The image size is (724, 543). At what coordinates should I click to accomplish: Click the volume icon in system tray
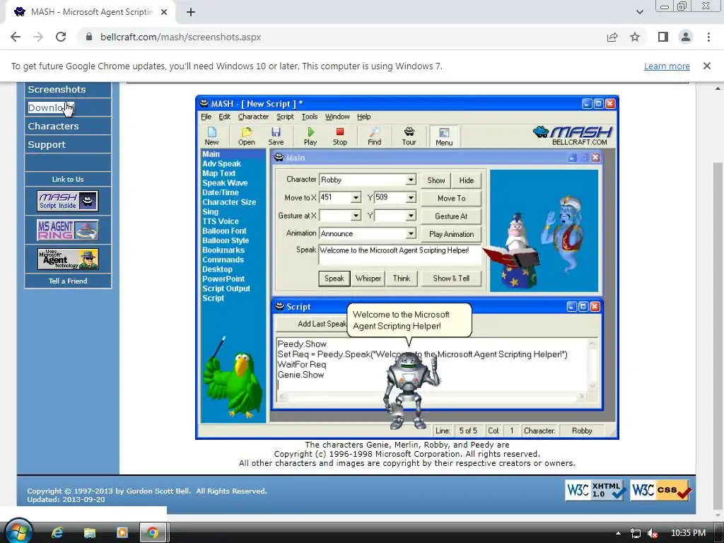[x=653, y=533]
